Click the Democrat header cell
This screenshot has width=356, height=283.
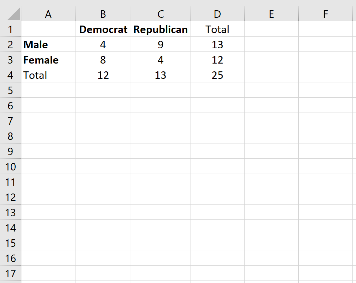point(103,29)
